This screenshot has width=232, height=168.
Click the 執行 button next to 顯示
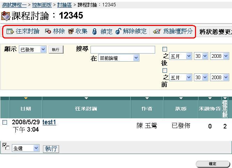pyautogui.click(x=56, y=49)
